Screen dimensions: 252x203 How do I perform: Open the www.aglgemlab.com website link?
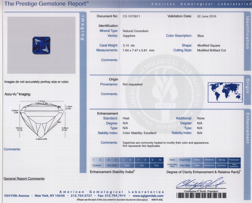150,195
